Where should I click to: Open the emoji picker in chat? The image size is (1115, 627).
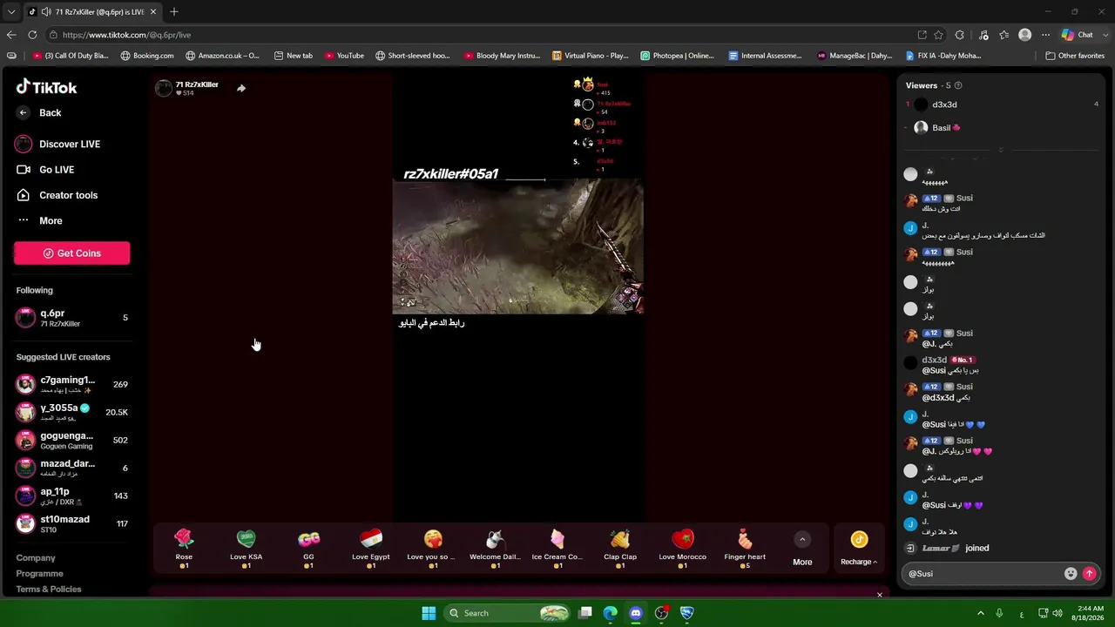[1071, 574]
